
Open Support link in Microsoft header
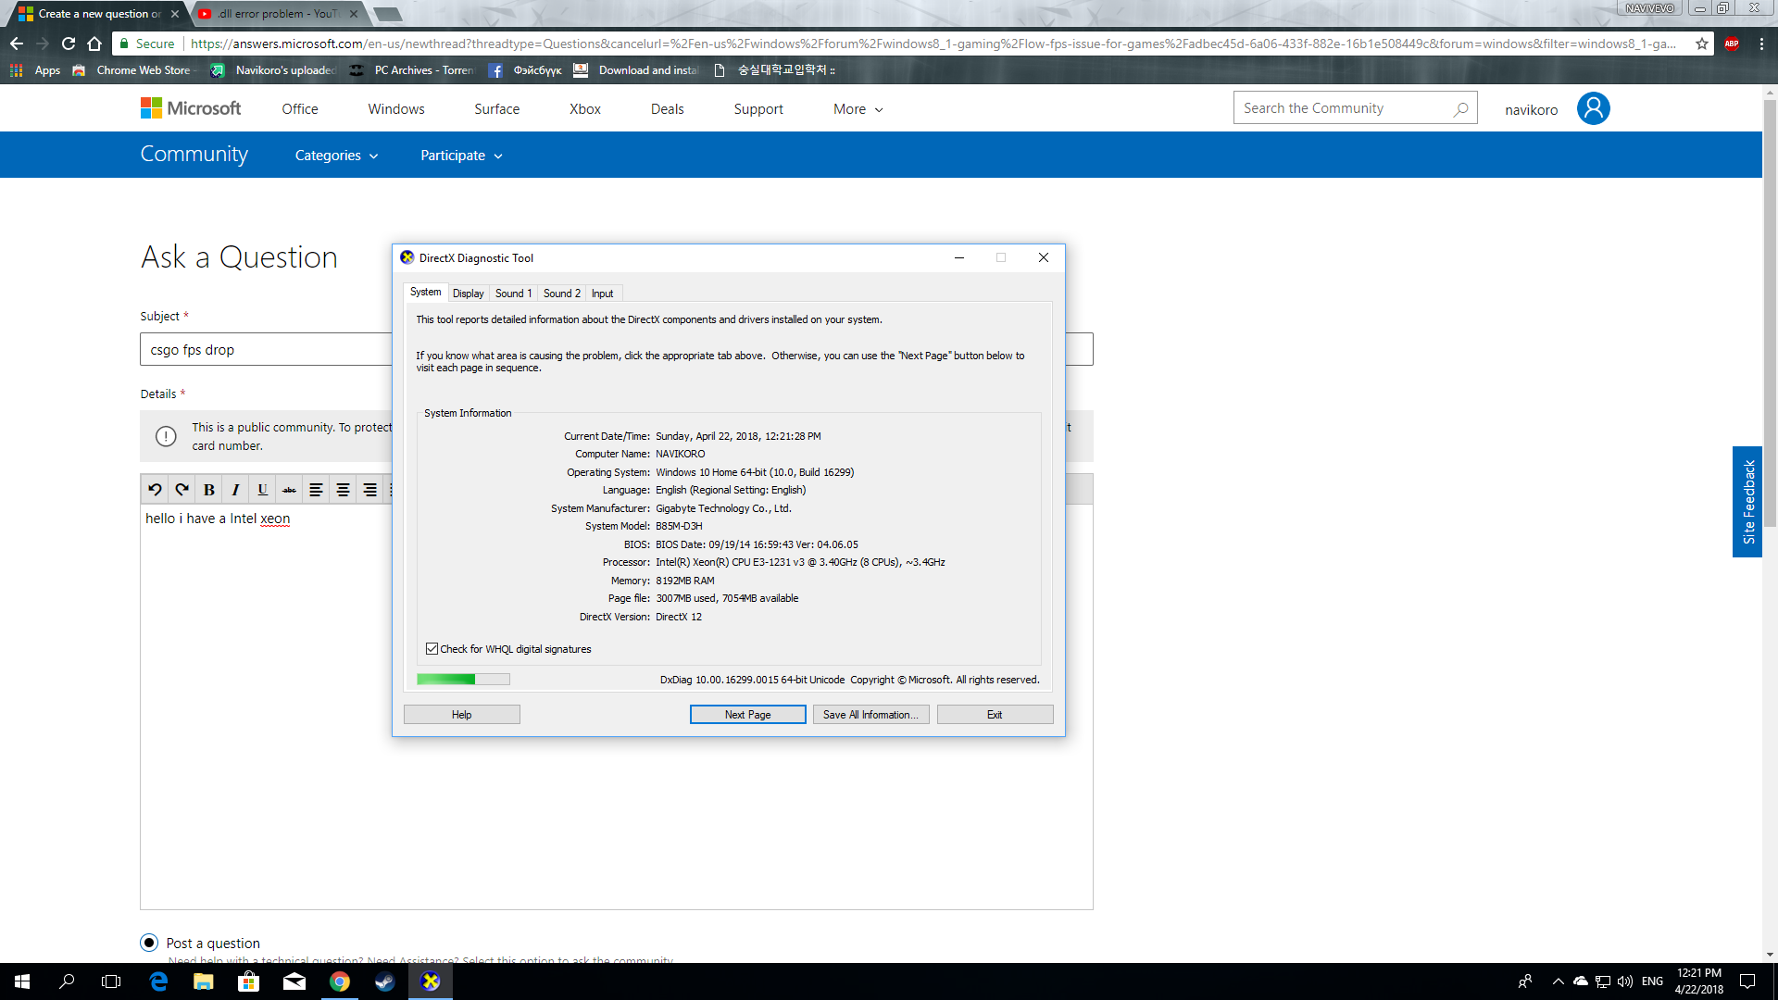pos(758,109)
